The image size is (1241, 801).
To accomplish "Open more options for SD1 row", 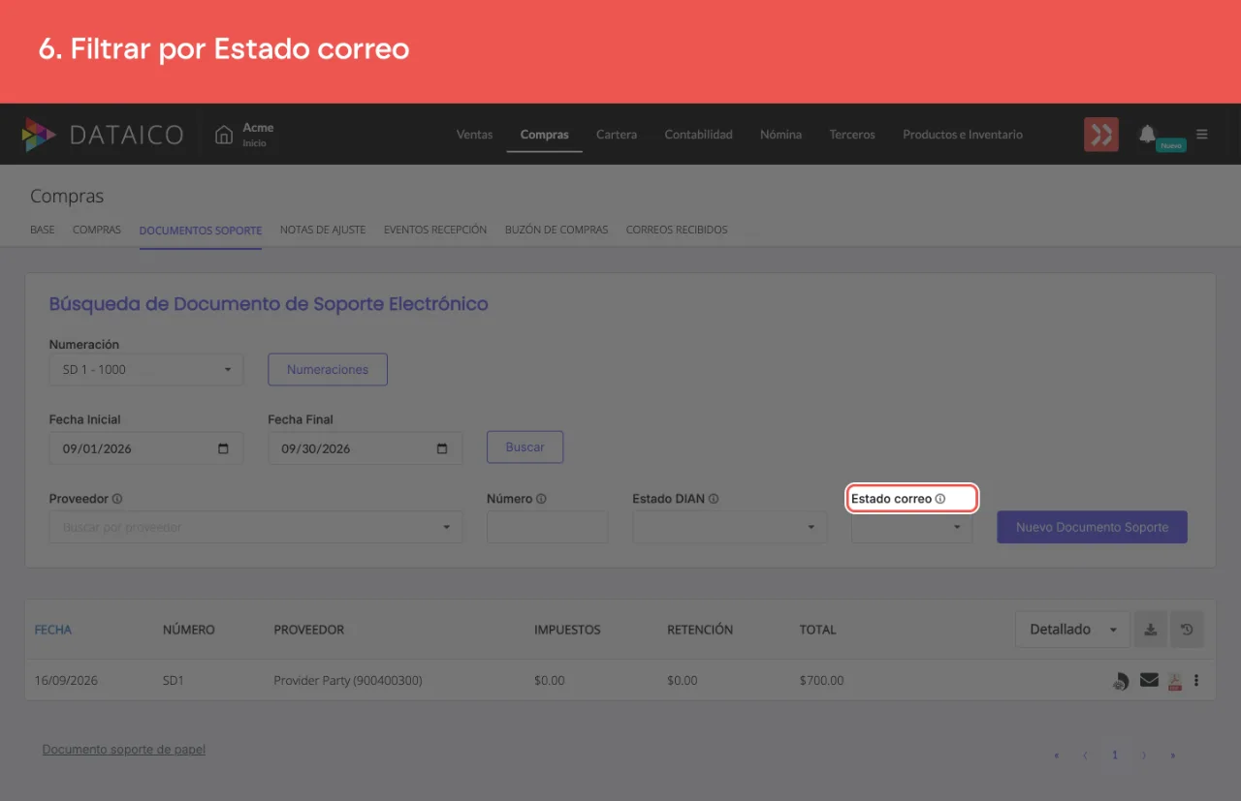I will pos(1196,680).
